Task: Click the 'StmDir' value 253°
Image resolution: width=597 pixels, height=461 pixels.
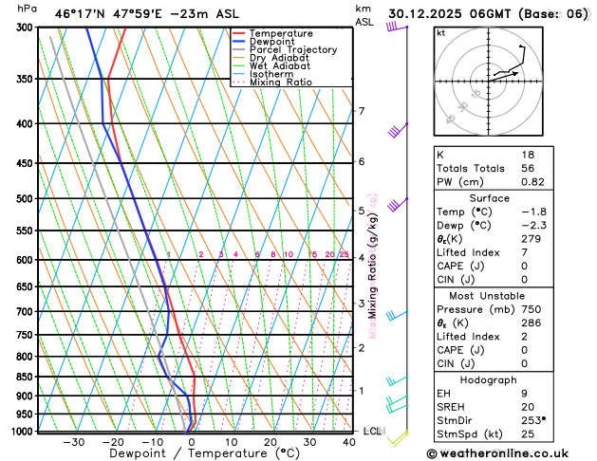Action: click(533, 420)
